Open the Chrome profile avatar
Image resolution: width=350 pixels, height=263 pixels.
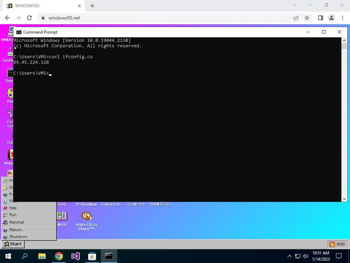point(332,18)
